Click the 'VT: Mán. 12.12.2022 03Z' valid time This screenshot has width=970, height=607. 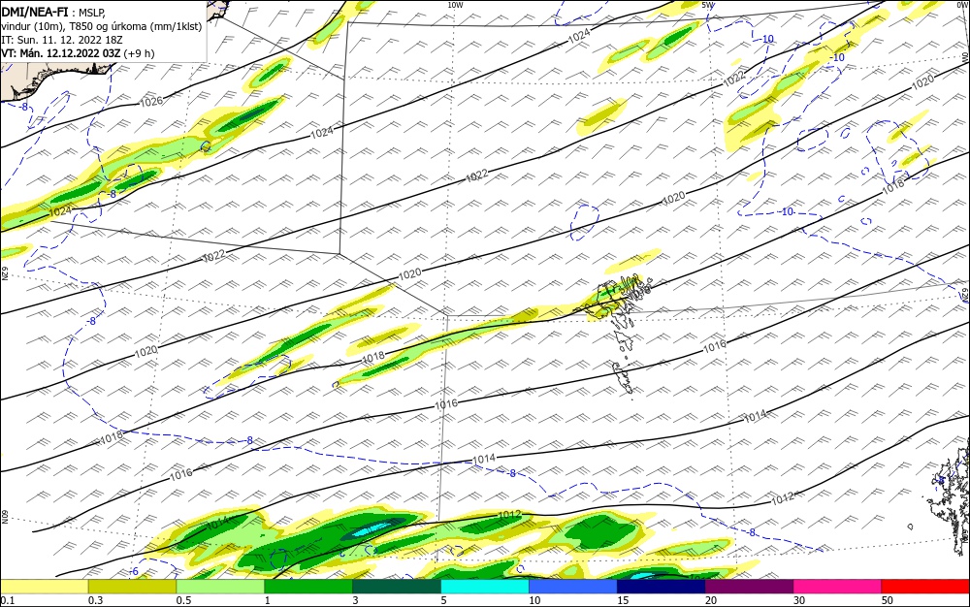pos(60,53)
